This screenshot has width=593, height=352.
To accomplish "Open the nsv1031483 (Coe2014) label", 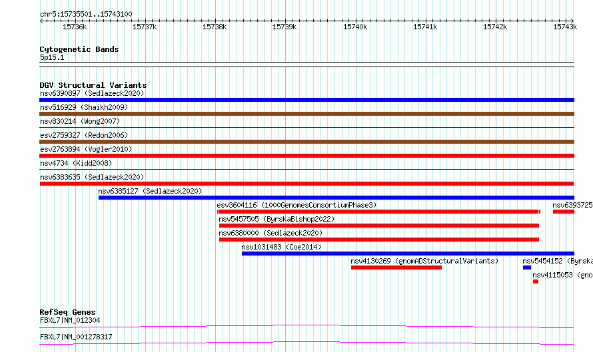I will (x=281, y=247).
